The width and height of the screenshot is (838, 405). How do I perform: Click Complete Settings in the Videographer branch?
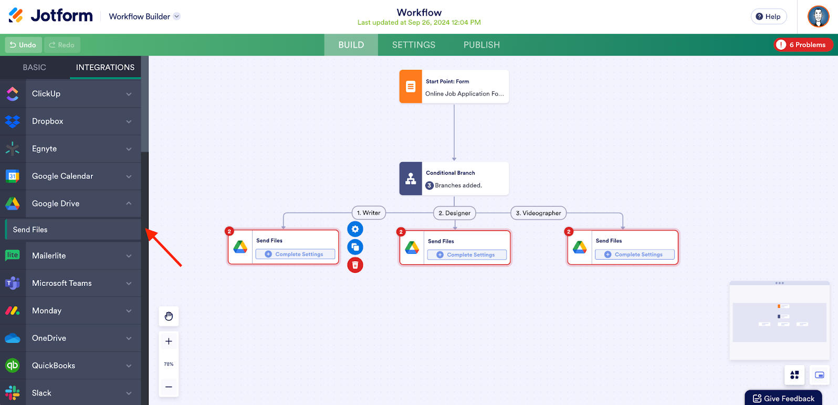tap(635, 255)
